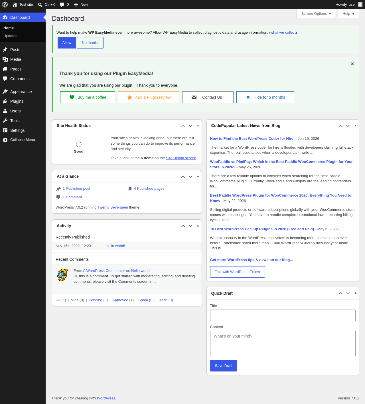Expand the Screen Options dropdown
This screenshot has height=404, width=365.
(316, 14)
